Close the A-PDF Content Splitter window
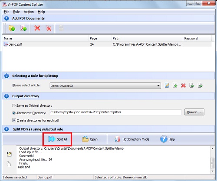217x181 pixels. [209, 3]
